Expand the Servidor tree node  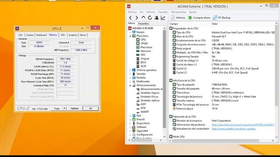[x=130, y=74]
